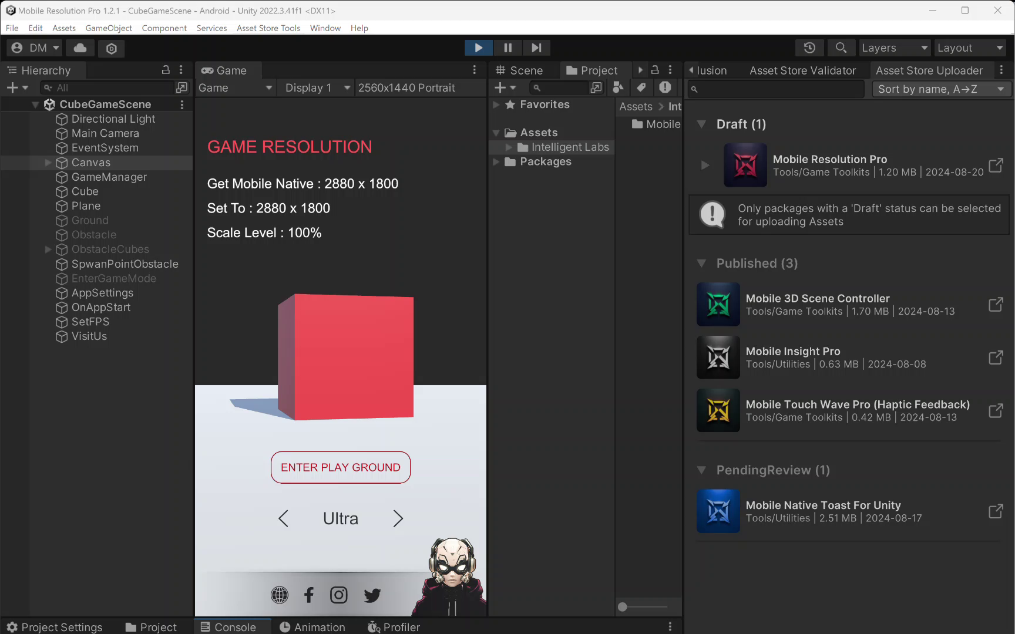Open Mobile 3D Scene Controller external link
Screen dimensions: 1015x634
[996, 304]
